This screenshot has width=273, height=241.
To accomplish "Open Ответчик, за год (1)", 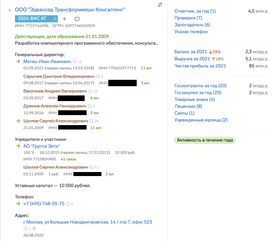I will [195, 11].
